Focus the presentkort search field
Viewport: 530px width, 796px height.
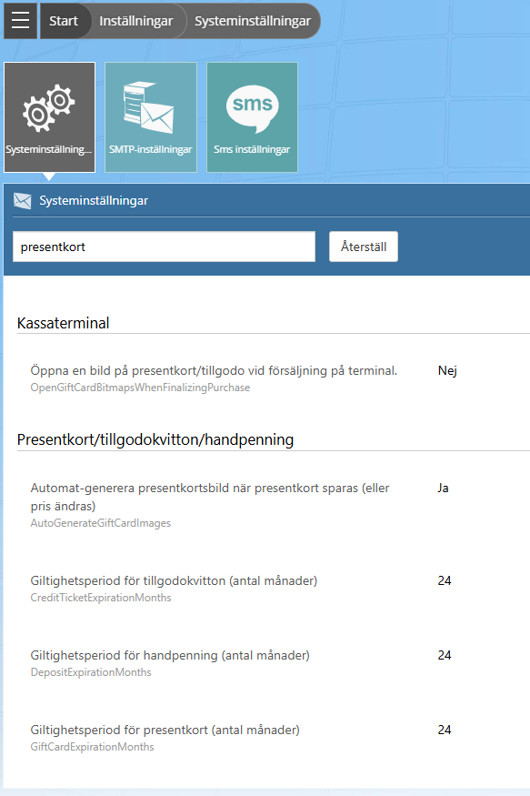click(x=164, y=247)
